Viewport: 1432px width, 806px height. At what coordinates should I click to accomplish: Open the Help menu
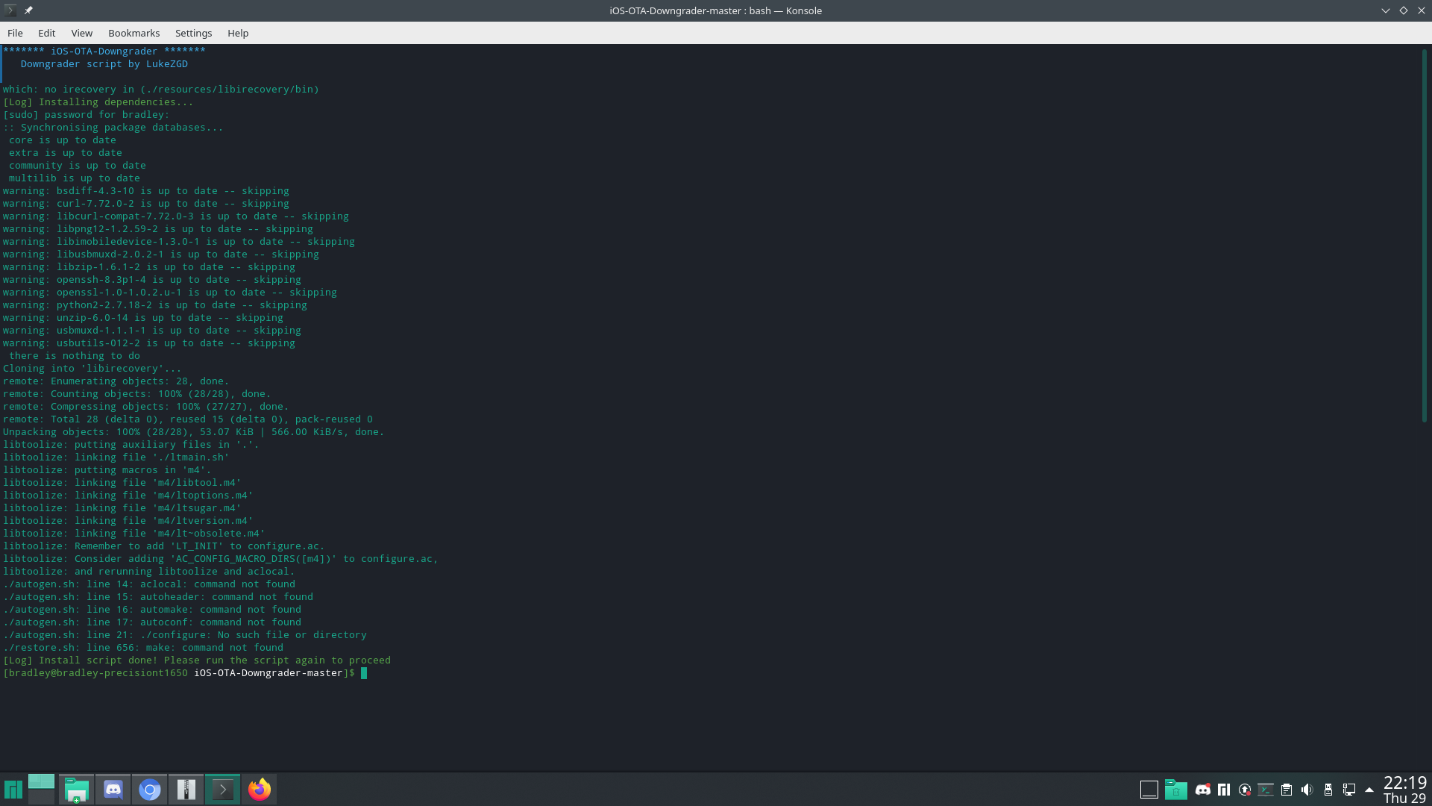[238, 33]
